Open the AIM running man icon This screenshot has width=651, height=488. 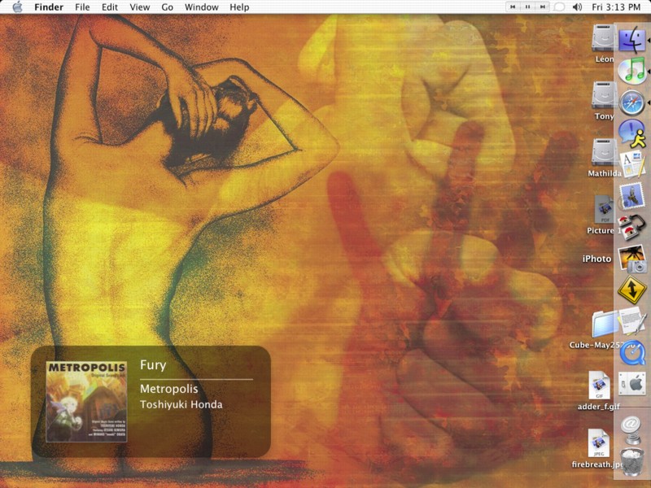point(631,133)
